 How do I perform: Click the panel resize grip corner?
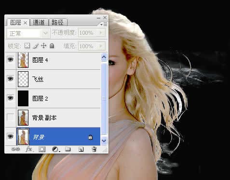click(105, 150)
